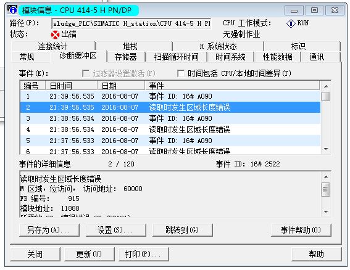Viewport: 350px width, 270px height.
Task: Click event list scrollbar down arrow
Action: coord(326,149)
